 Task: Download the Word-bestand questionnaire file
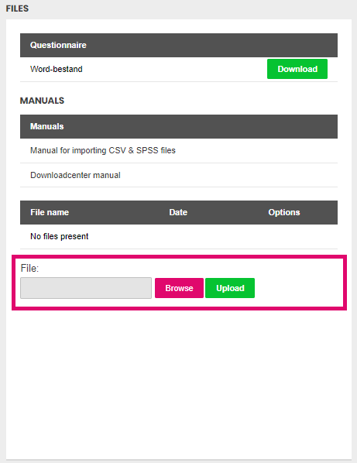[297, 69]
